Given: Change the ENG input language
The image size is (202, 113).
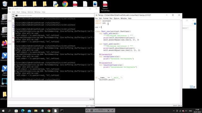Looking at the screenshot, I should (x=190, y=111).
